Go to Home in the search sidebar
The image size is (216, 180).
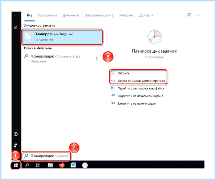[16, 27]
